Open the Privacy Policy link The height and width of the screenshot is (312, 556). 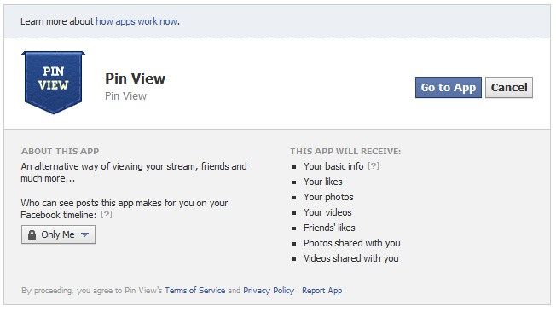click(x=269, y=291)
